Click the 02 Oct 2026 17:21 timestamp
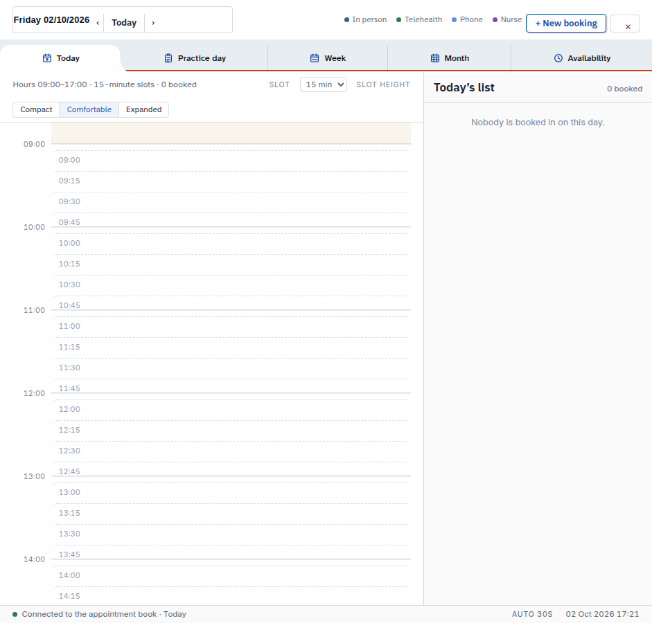 (x=602, y=614)
